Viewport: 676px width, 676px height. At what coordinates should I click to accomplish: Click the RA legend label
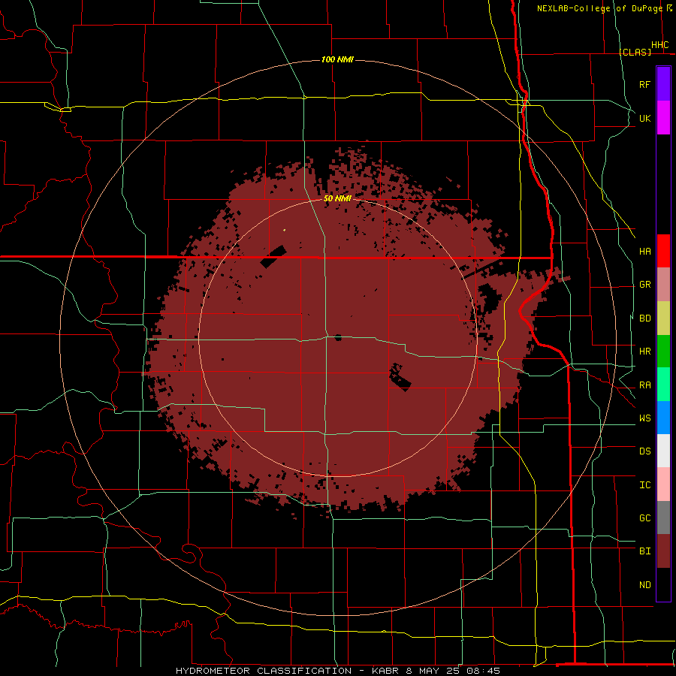point(645,385)
